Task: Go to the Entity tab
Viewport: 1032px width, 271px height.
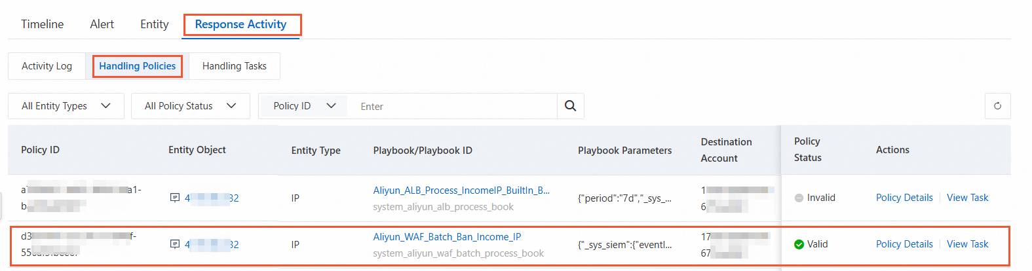Action: [x=154, y=24]
